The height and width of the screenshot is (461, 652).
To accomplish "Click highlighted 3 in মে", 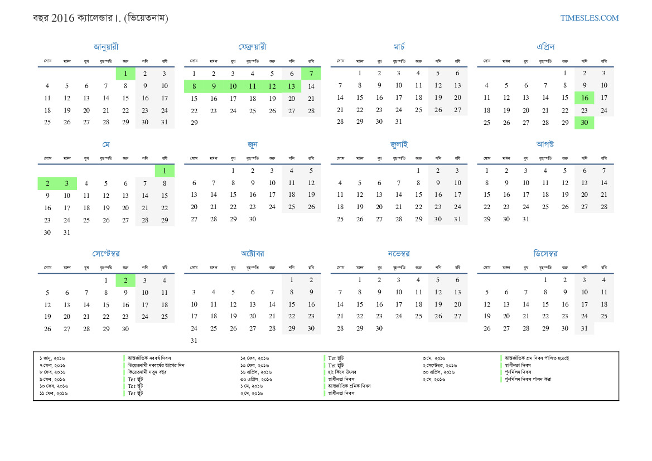I will click(x=66, y=183).
